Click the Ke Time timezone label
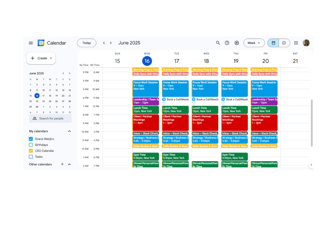The image size is (336, 252). pyautogui.click(x=84, y=65)
